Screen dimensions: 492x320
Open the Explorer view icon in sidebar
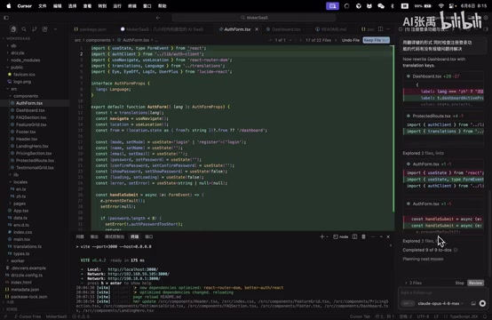pos(13,29)
